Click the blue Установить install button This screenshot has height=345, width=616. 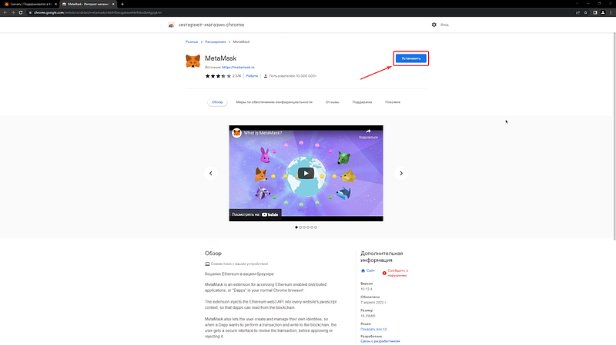410,58
